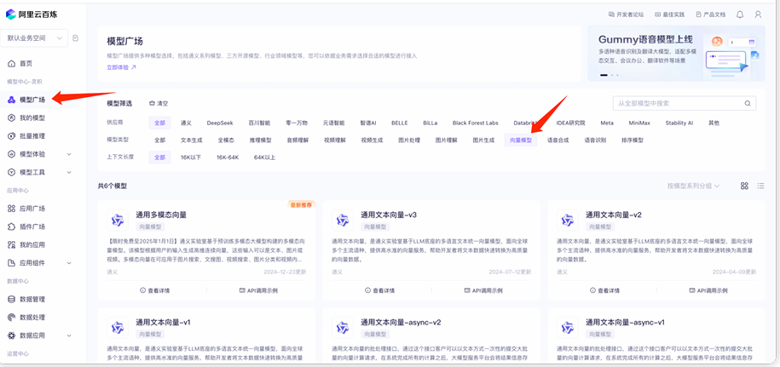Screen dimensions: 780x367
Task: Open the 按模型系列分组 sort dropdown
Action: 693,186
